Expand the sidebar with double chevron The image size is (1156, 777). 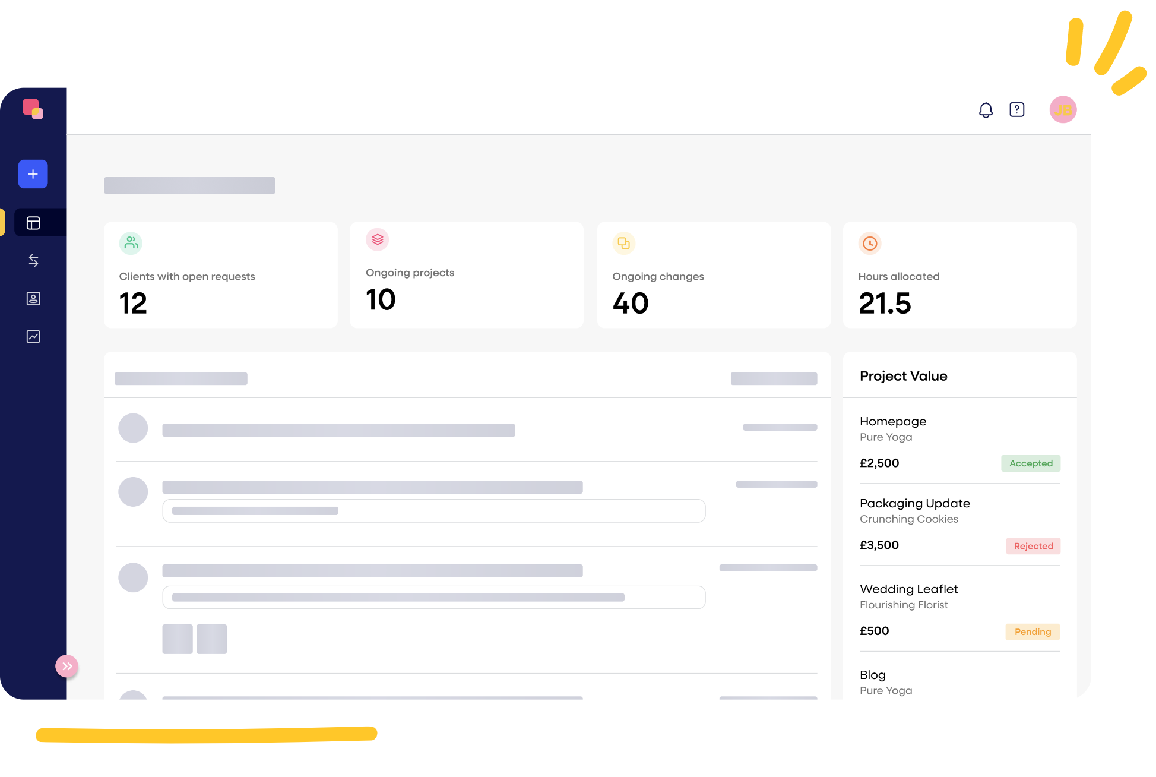(67, 666)
